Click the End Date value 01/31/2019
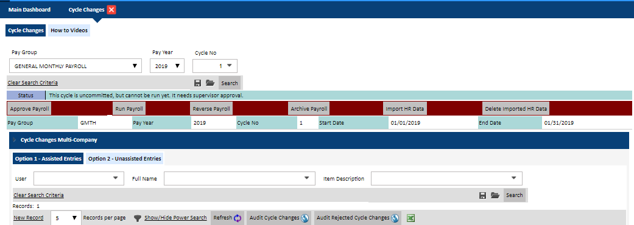The image size is (634, 225). [558, 123]
